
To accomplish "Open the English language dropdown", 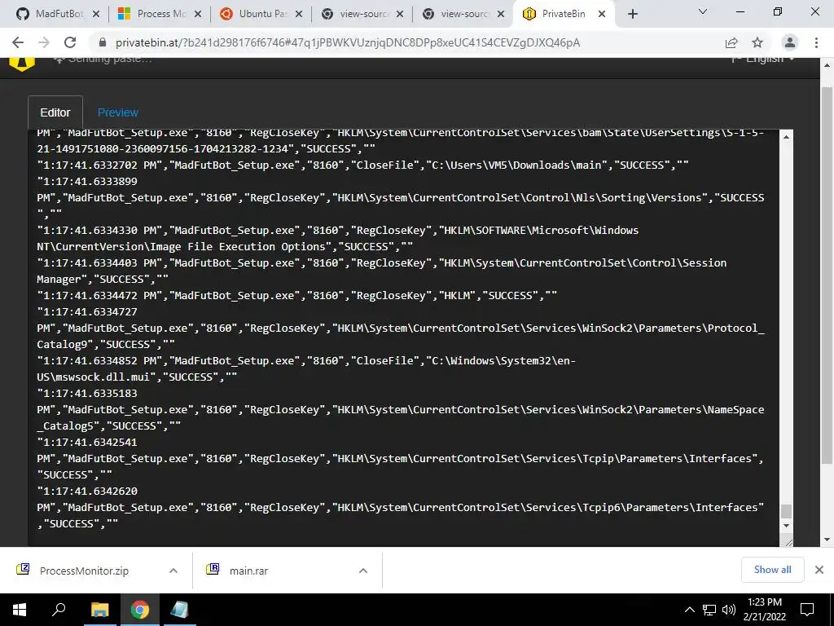I will coord(764,59).
